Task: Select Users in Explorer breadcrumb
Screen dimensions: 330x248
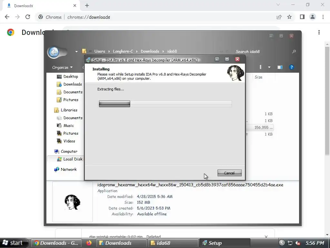Action: [x=100, y=51]
